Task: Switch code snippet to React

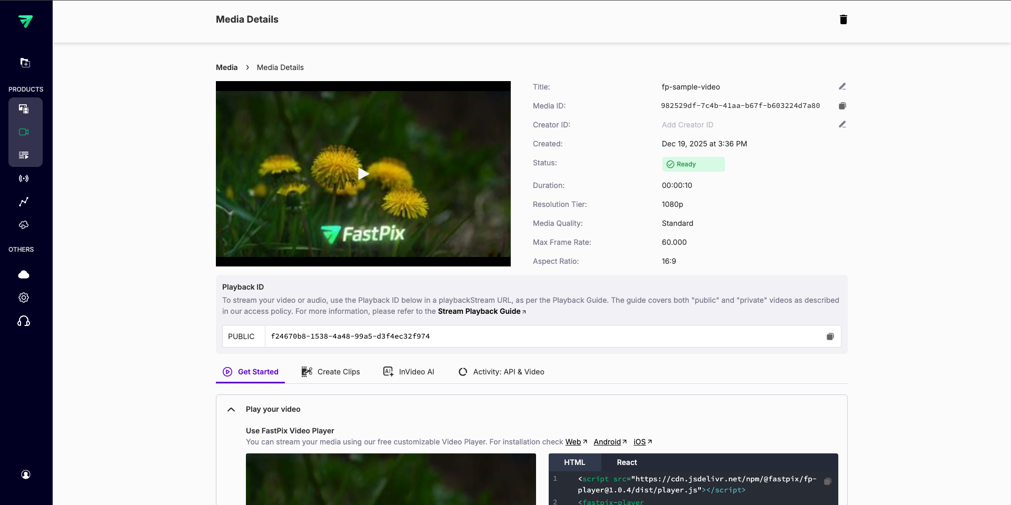Action: click(627, 462)
